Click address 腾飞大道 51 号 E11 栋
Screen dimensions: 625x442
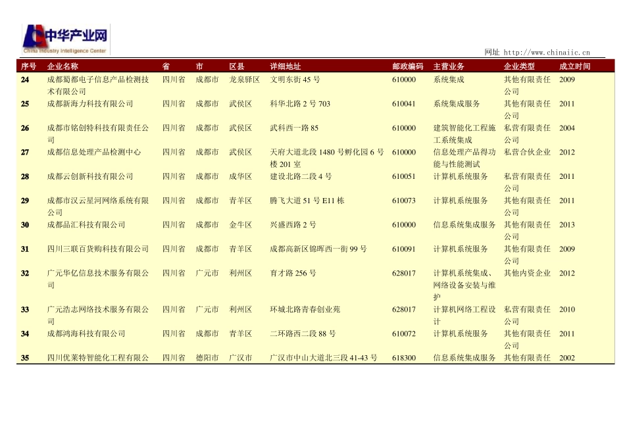click(x=307, y=201)
